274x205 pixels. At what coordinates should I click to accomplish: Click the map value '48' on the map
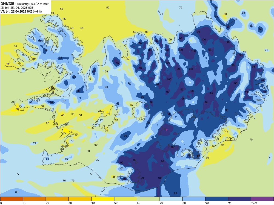click(x=63, y=115)
